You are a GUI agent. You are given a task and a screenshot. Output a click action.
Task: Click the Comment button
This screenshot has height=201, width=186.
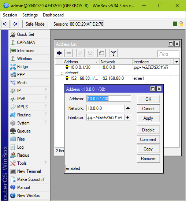click(x=148, y=139)
